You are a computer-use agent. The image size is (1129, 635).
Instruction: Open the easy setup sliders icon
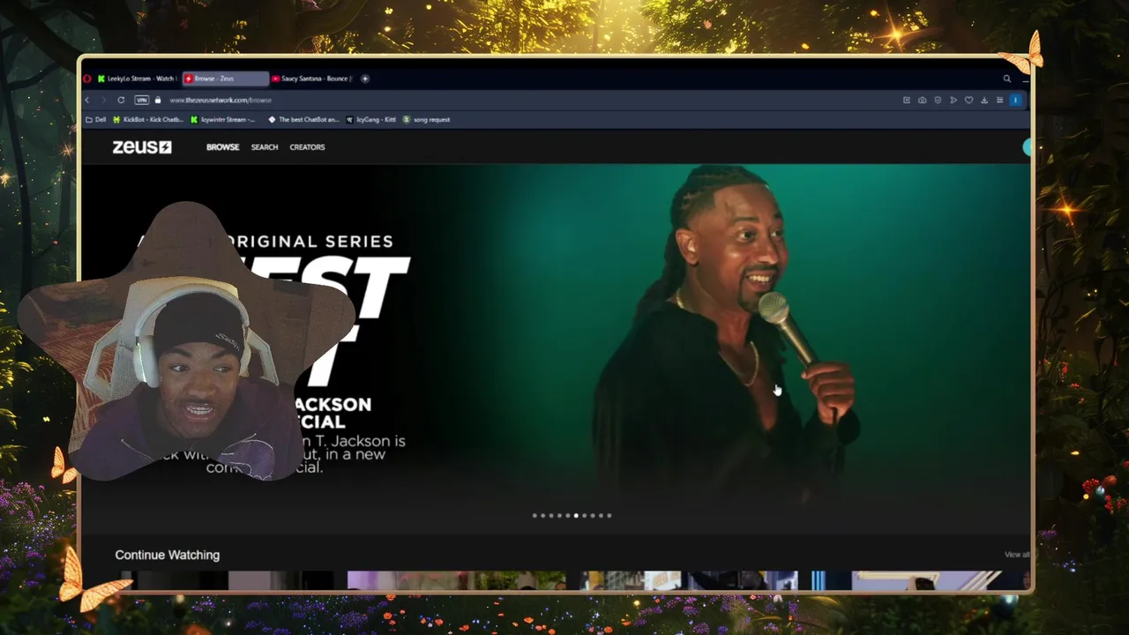tap(999, 100)
